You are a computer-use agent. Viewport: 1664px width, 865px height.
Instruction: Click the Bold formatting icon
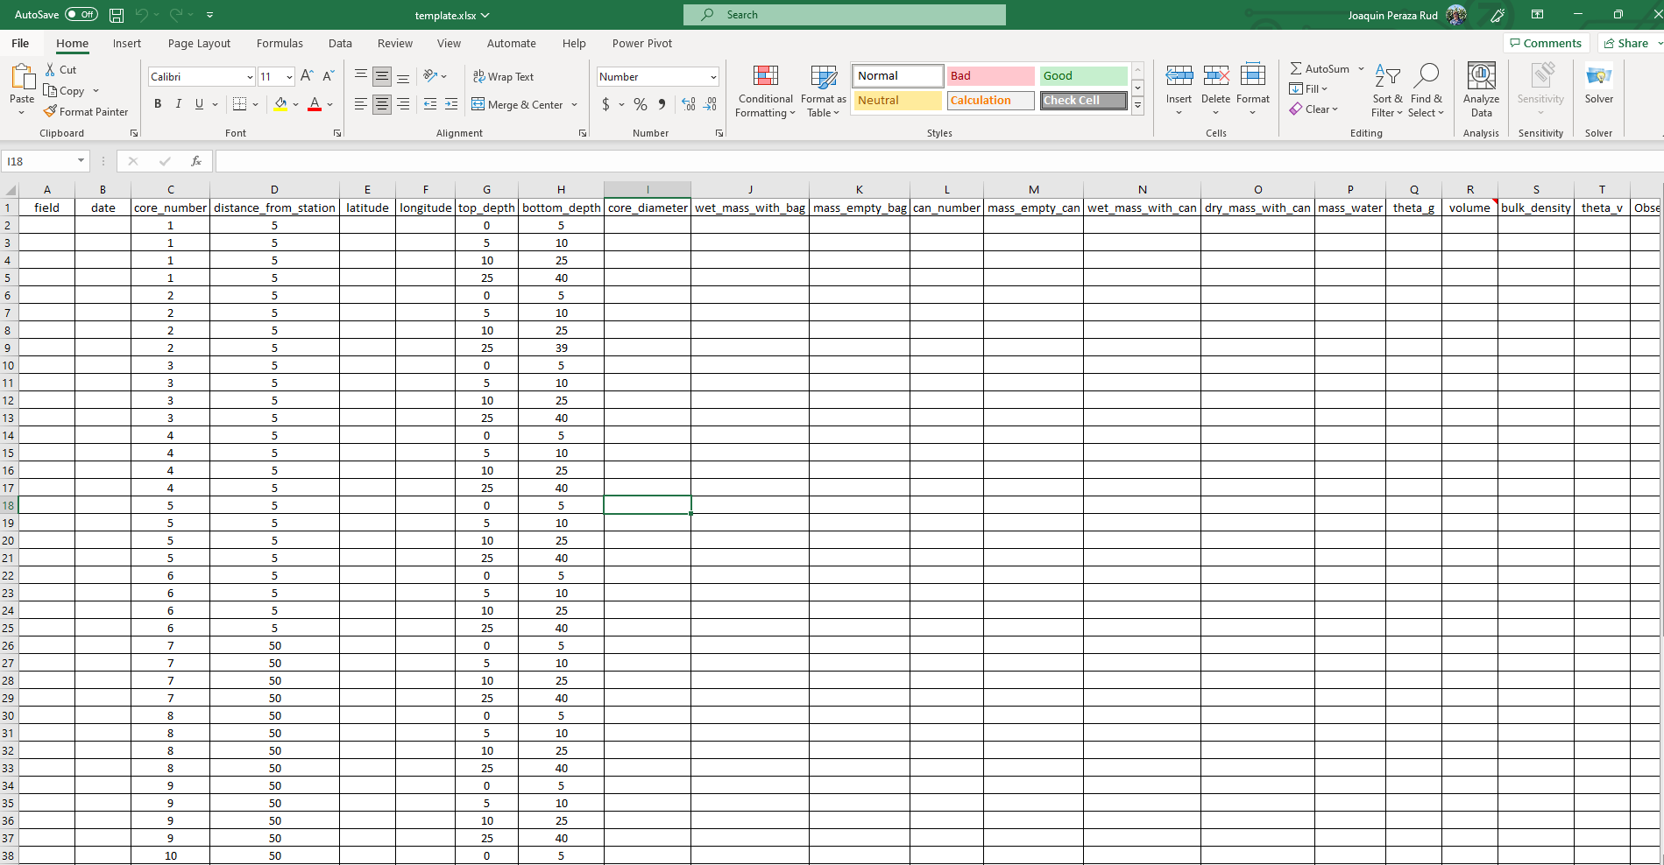click(158, 103)
